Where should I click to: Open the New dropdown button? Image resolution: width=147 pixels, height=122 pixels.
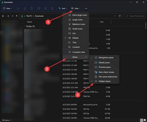[7, 8]
